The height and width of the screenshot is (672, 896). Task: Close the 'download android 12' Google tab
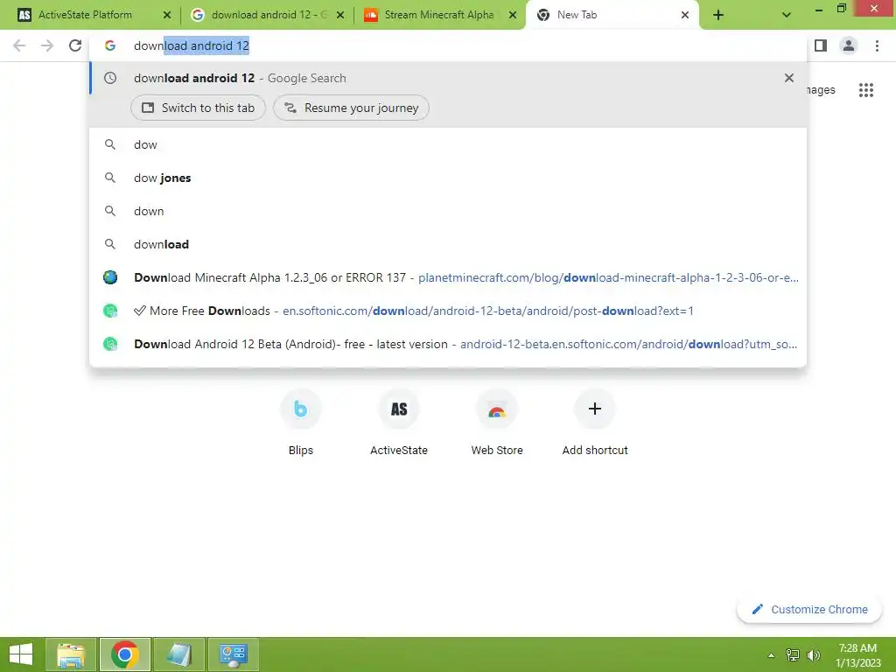340,15
